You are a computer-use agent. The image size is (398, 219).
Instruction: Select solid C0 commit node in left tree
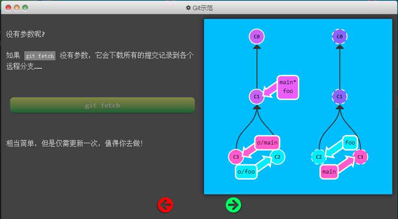tap(257, 37)
